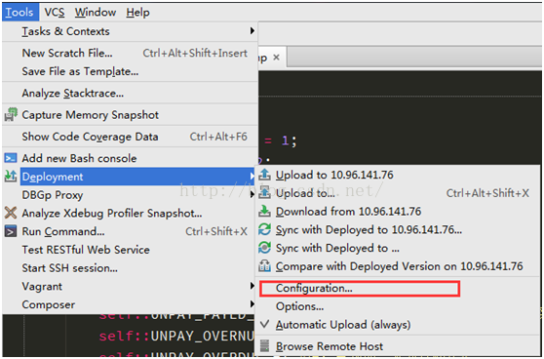Image resolution: width=544 pixels, height=359 pixels.
Task: Click Capture Memory Snapshot icon
Action: 11,115
